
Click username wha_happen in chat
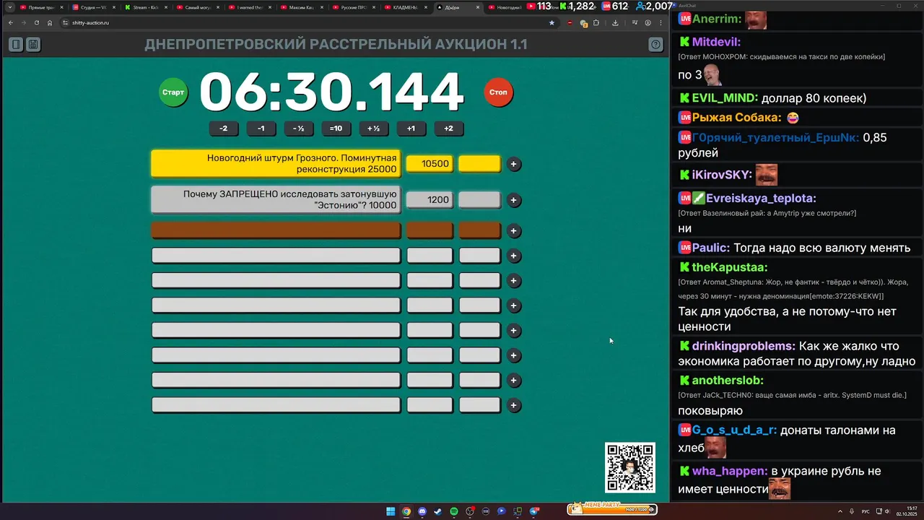tap(729, 471)
